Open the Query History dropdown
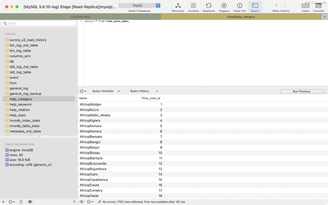The height and width of the screenshot is (205, 328). [x=144, y=91]
